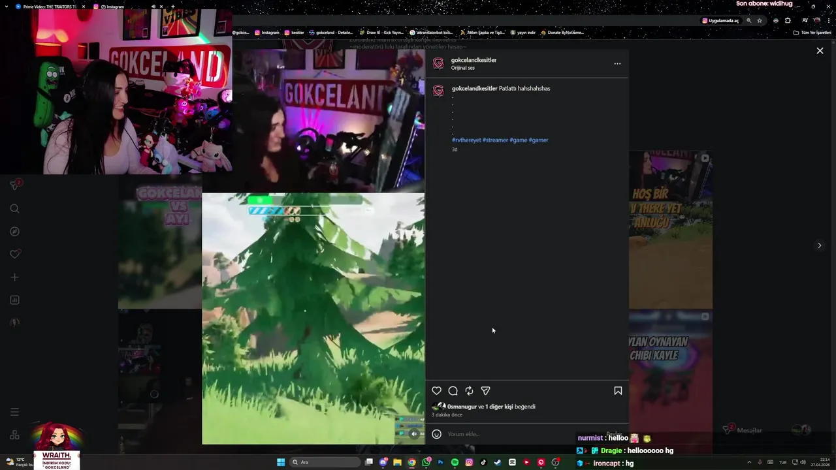The height and width of the screenshot is (470, 836).
Task: Open the hamburger 'More' menu in the sidebar
Action: pos(14,412)
